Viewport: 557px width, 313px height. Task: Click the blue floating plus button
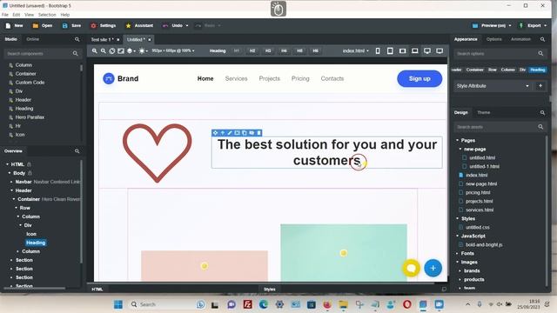[x=433, y=269]
